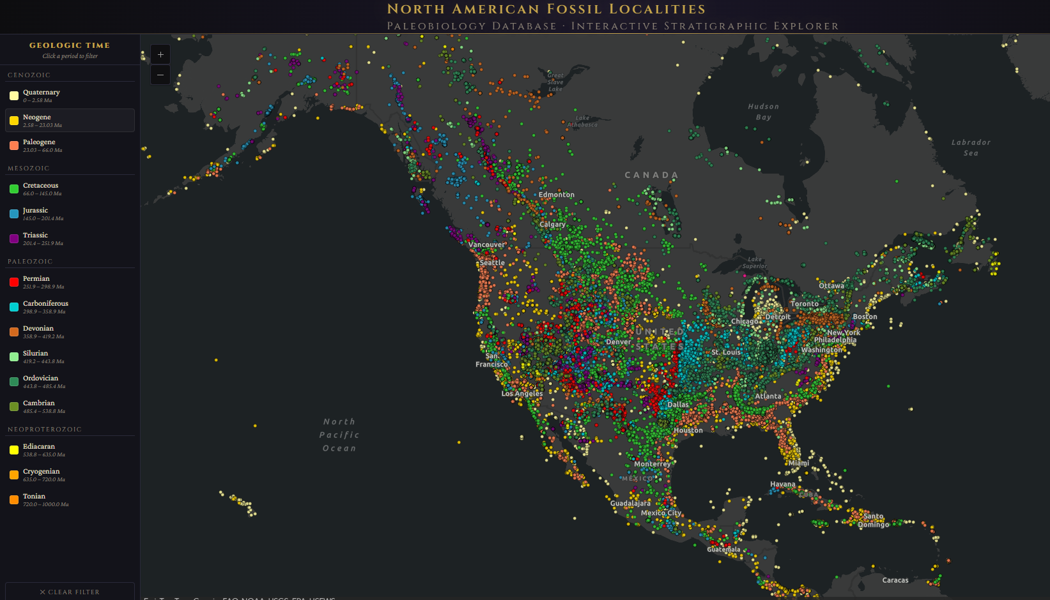Toggle the Neogene period filter
This screenshot has width=1050, height=600.
(70, 121)
